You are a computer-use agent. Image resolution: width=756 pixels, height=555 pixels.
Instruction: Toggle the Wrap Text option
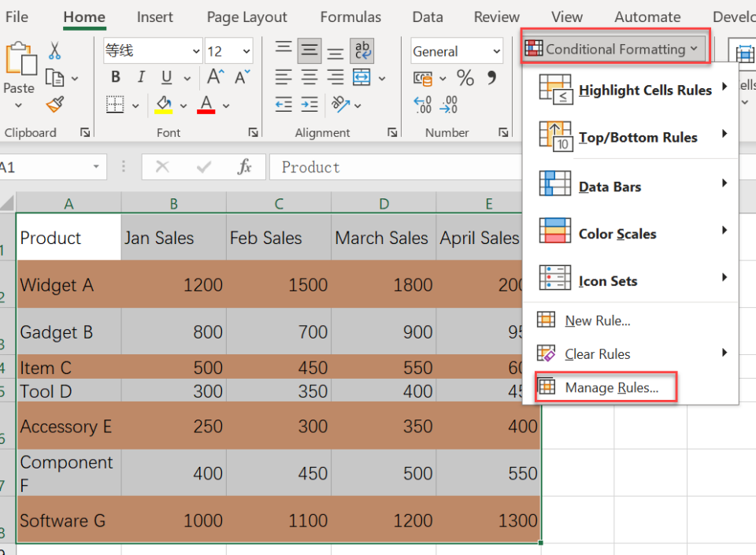coord(362,50)
